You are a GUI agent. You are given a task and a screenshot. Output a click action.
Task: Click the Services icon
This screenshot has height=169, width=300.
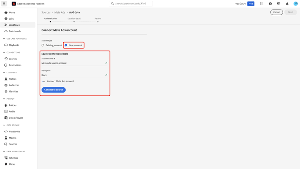pos(6,144)
